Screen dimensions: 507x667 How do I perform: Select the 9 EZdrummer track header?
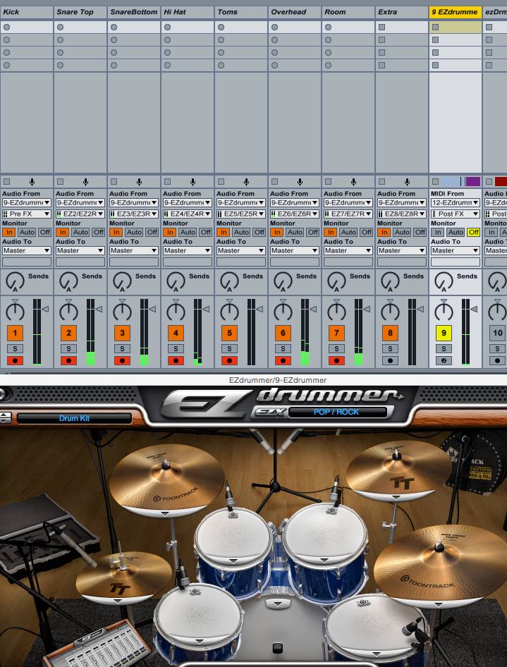point(455,12)
